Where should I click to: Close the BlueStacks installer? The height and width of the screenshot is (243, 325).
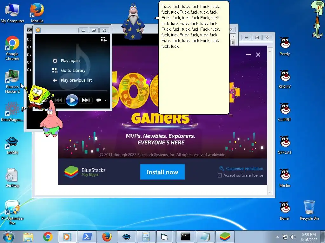[x=258, y=54]
